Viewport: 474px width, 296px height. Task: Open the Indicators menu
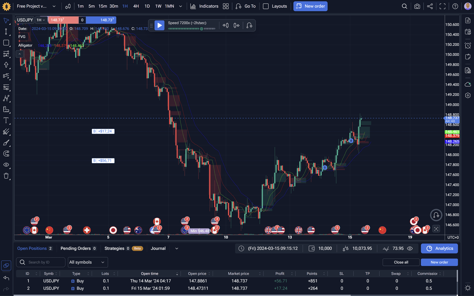tap(204, 6)
